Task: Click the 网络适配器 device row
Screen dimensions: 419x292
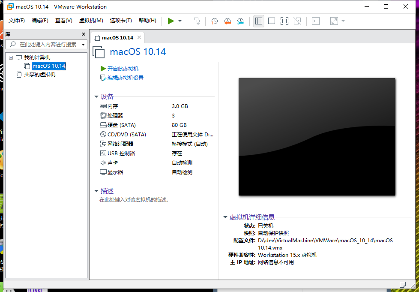Action: coord(156,144)
